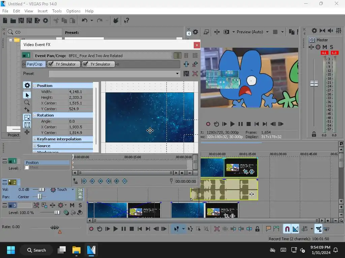Open Undo history dropdown arrow
This screenshot has height=258, width=345.
click(x=92, y=20)
